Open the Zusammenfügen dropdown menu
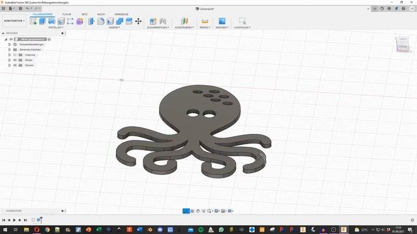The width and height of the screenshot is (417, 234). [x=158, y=27]
